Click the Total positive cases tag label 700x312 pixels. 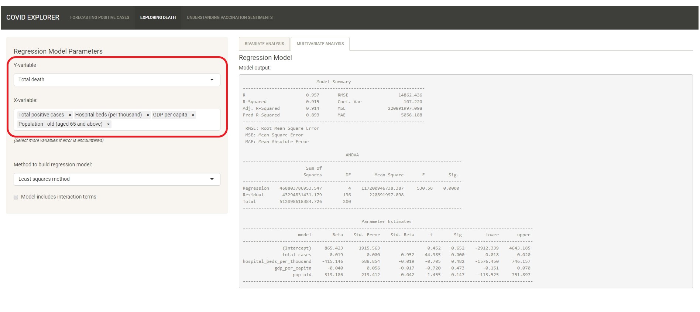click(41, 115)
